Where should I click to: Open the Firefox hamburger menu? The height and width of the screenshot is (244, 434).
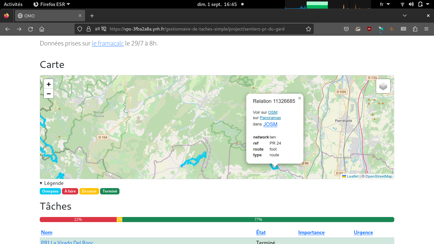(x=426, y=29)
